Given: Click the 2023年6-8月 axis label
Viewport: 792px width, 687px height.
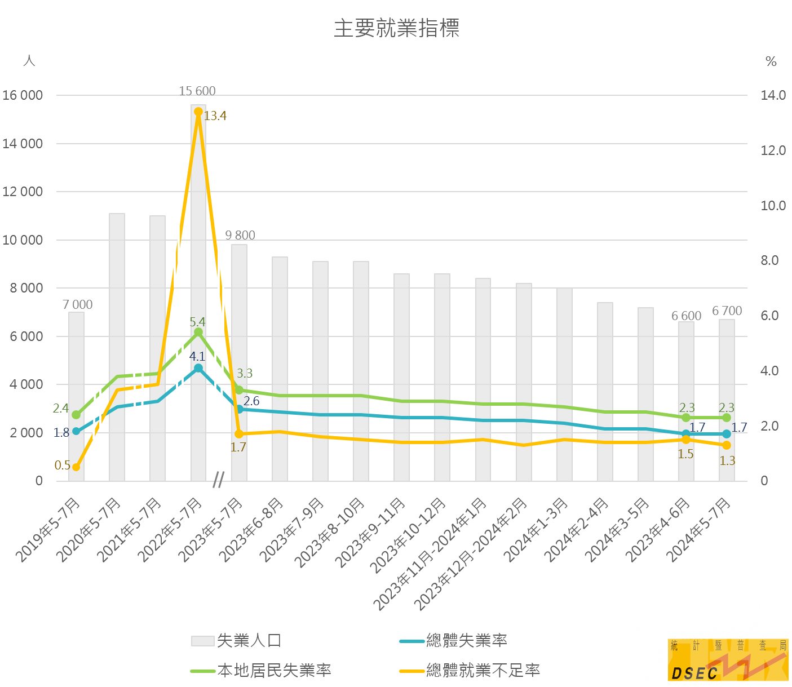Looking at the screenshot, I should click(x=251, y=531).
